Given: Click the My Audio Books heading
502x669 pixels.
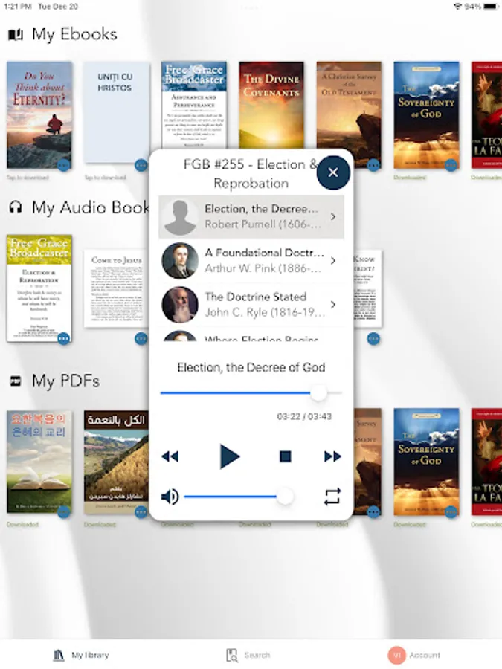Looking at the screenshot, I should click(91, 208).
